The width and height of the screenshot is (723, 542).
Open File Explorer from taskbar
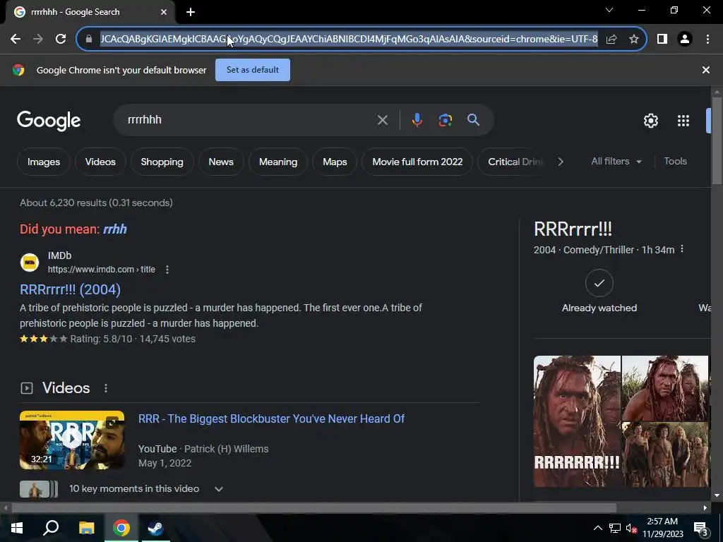coord(86,528)
